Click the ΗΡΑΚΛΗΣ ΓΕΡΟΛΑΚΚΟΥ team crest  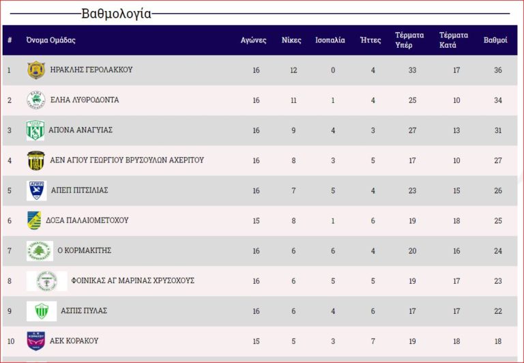36,70
